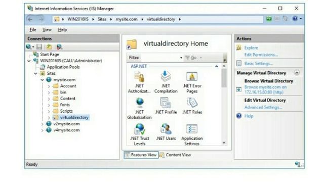Select the virtualdirectory tree node
Image resolution: width=324 pixels, height=182 pixels.
click(x=74, y=117)
